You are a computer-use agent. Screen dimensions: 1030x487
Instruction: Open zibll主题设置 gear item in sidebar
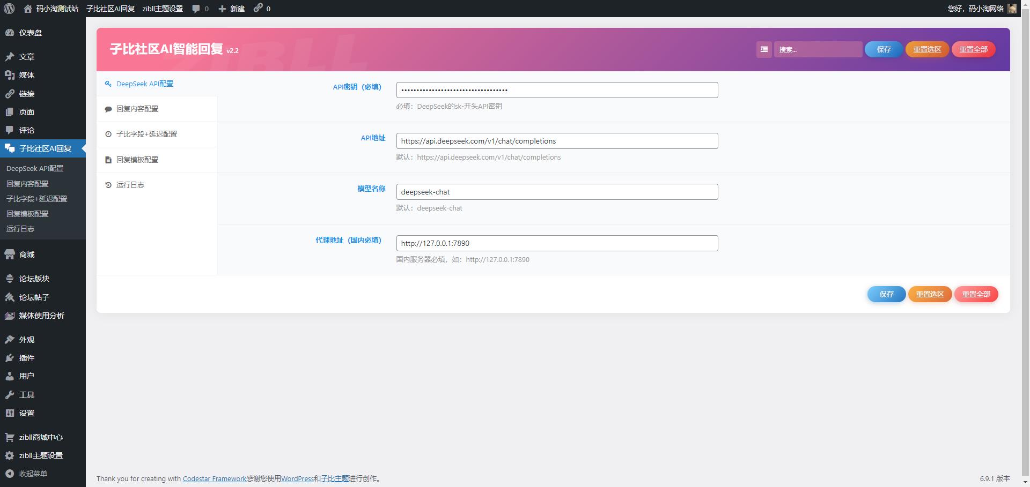pos(41,455)
